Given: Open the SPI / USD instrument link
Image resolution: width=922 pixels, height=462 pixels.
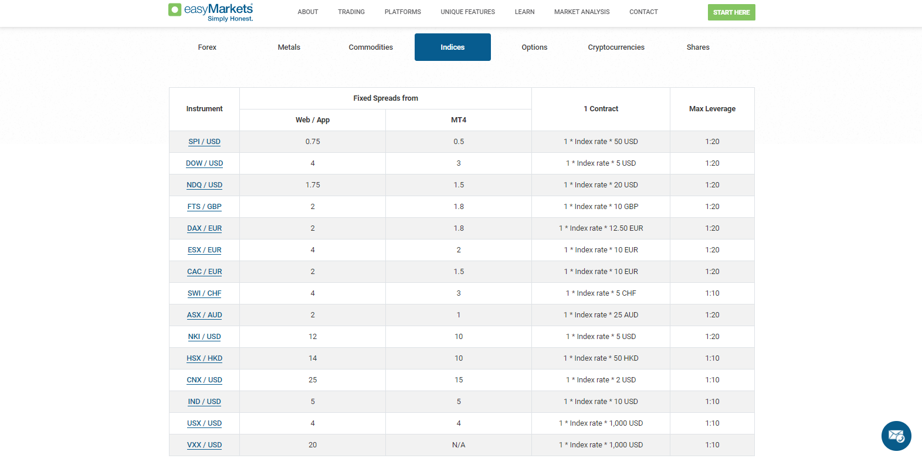Looking at the screenshot, I should pyautogui.click(x=204, y=142).
